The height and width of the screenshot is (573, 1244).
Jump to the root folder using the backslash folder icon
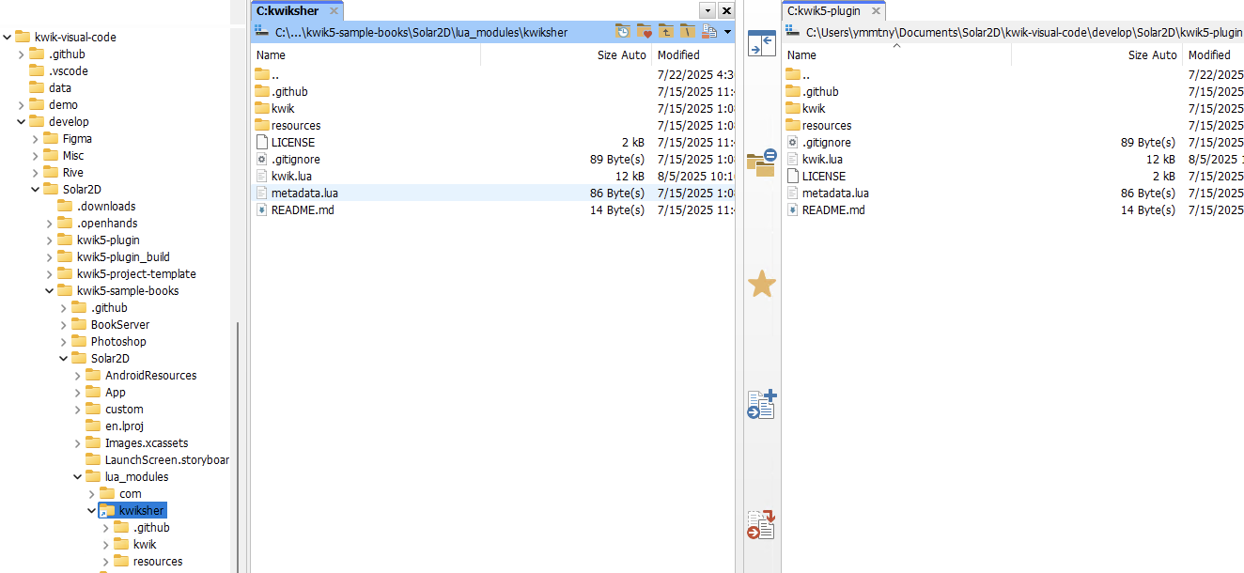(688, 32)
